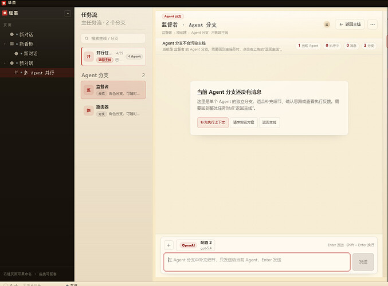Screen dimensions: 388x286
Task: Open the 并行任... main task card
Action: point(113,56)
